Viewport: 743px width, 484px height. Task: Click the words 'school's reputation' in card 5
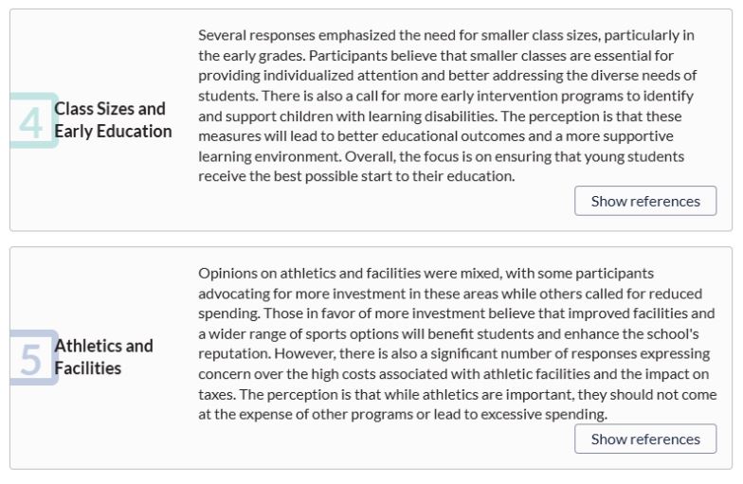(448, 344)
